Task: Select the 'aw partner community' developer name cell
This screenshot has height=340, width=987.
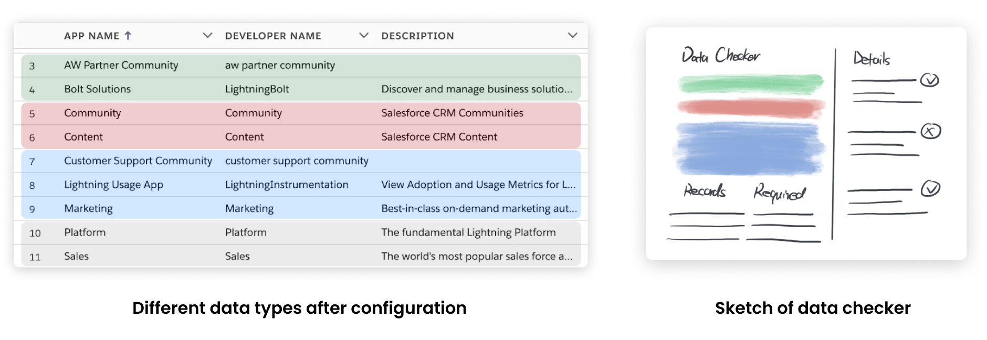Action: point(280,65)
